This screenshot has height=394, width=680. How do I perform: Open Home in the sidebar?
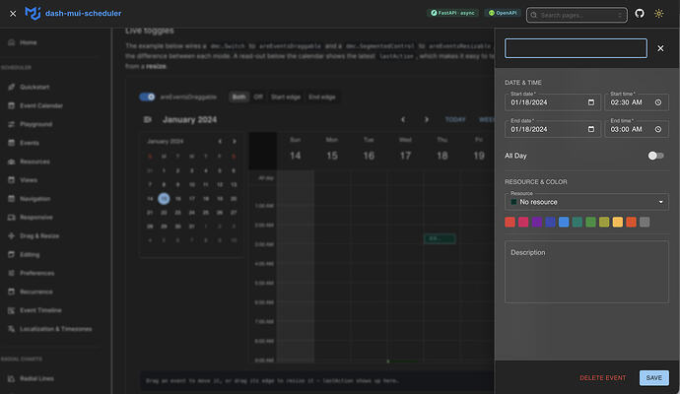[28, 42]
